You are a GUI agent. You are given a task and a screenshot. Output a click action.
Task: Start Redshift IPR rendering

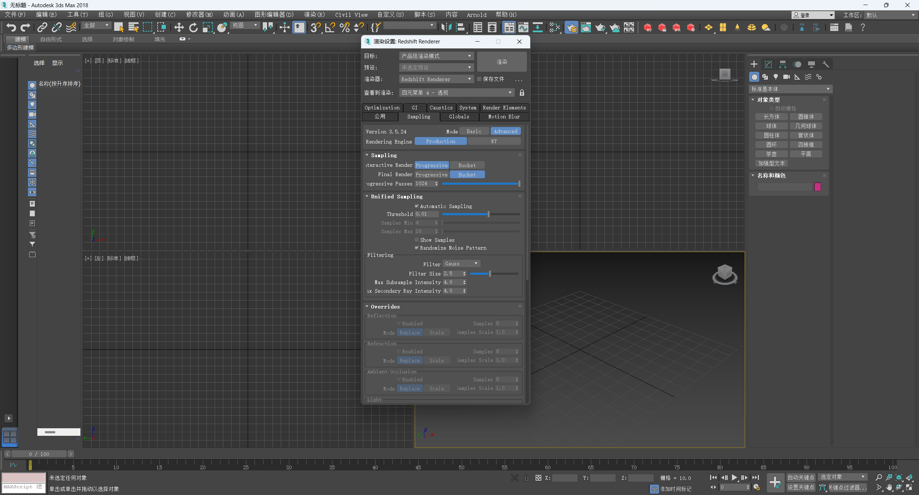[x=677, y=27]
